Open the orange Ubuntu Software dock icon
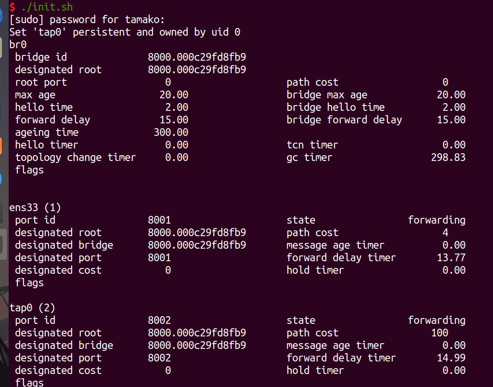 click(1, 146)
